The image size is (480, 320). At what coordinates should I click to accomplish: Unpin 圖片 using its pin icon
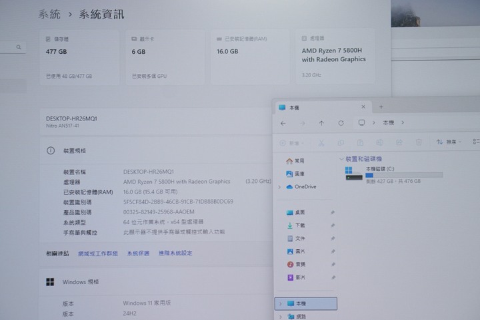pyautogui.click(x=333, y=251)
